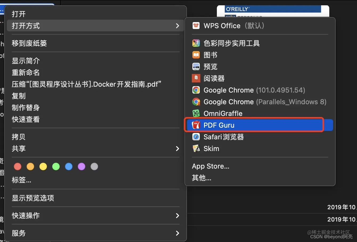Click the Preview app icon

pos(196,67)
